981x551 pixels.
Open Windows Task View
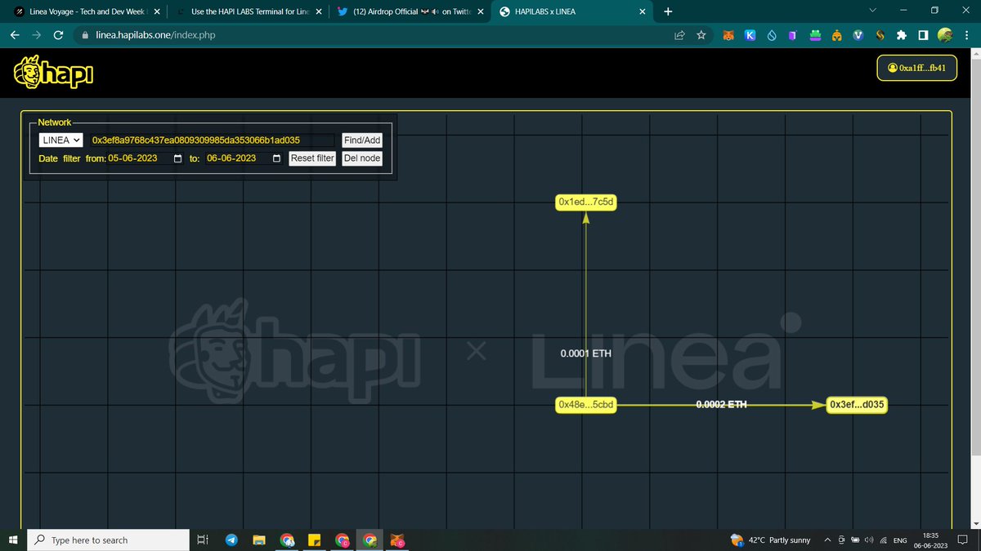(201, 540)
